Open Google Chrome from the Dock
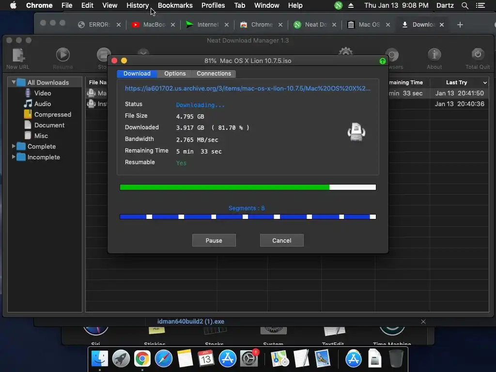This screenshot has width=496, height=372. click(142, 358)
